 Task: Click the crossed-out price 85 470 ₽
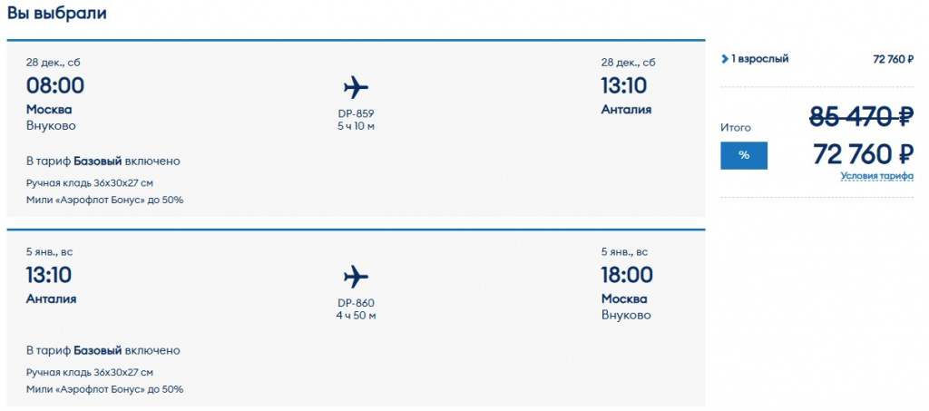point(861,116)
